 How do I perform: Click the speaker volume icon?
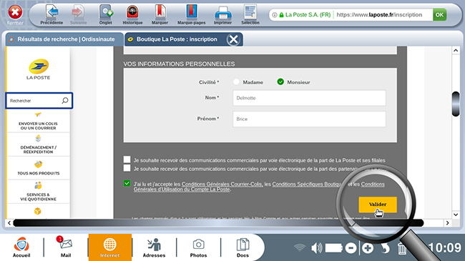tap(316, 248)
